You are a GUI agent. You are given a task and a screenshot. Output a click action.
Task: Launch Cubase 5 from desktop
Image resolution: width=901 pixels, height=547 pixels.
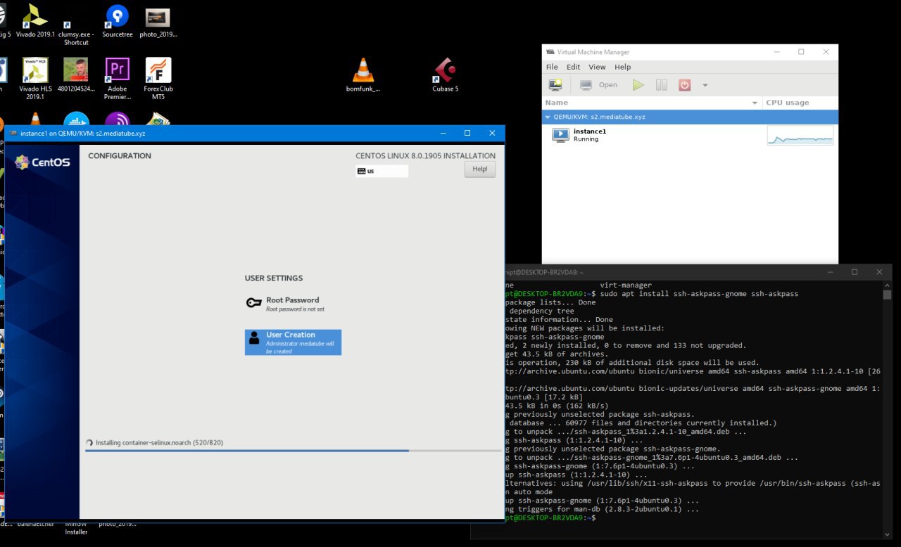(x=445, y=75)
